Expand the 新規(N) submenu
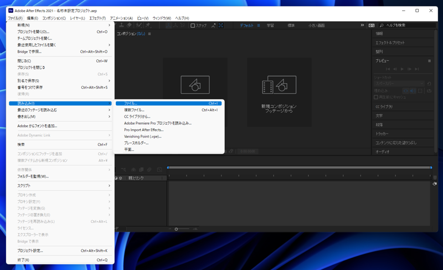Viewport: 443px width, 270px height. pyautogui.click(x=109, y=25)
